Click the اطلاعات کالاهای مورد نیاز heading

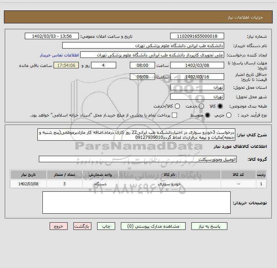pyautogui.click(x=240, y=146)
